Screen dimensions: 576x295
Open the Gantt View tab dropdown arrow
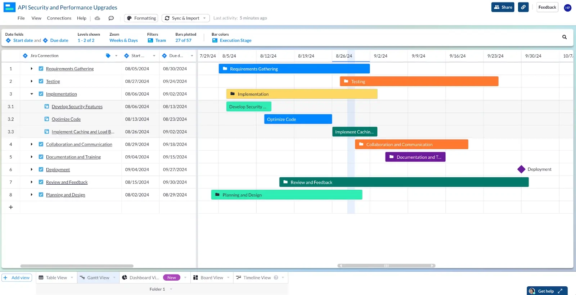click(x=114, y=277)
